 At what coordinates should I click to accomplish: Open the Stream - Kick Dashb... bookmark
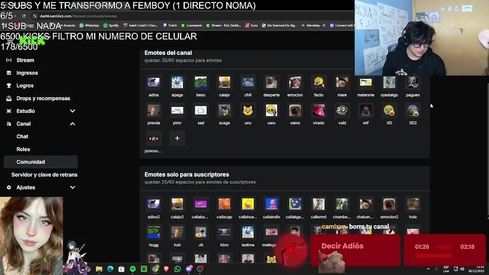point(223,26)
